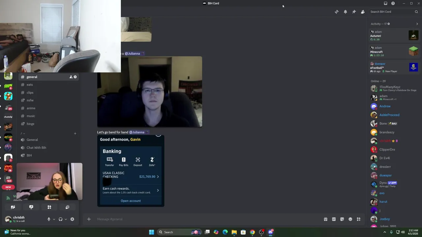Join the BIH voice channel
422x237 pixels.
point(48,155)
